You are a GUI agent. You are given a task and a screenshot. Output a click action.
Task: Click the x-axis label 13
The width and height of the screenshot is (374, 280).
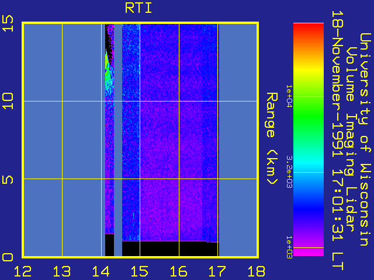(62, 271)
